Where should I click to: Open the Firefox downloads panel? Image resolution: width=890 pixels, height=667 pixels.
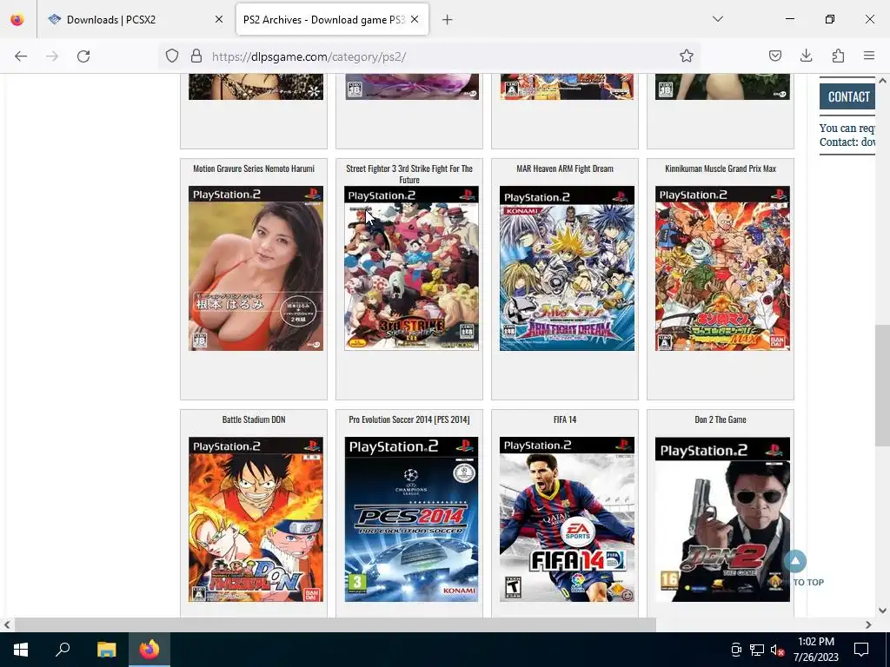[x=806, y=56]
